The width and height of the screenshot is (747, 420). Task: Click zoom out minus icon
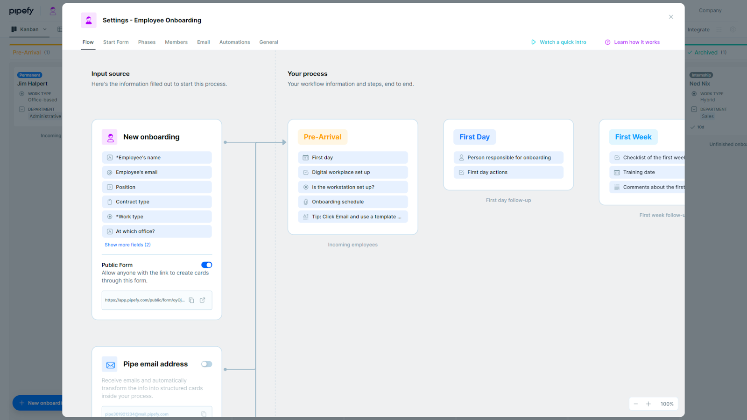[x=635, y=404]
